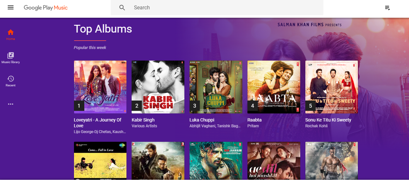Open Music library in sidebar

(11, 58)
